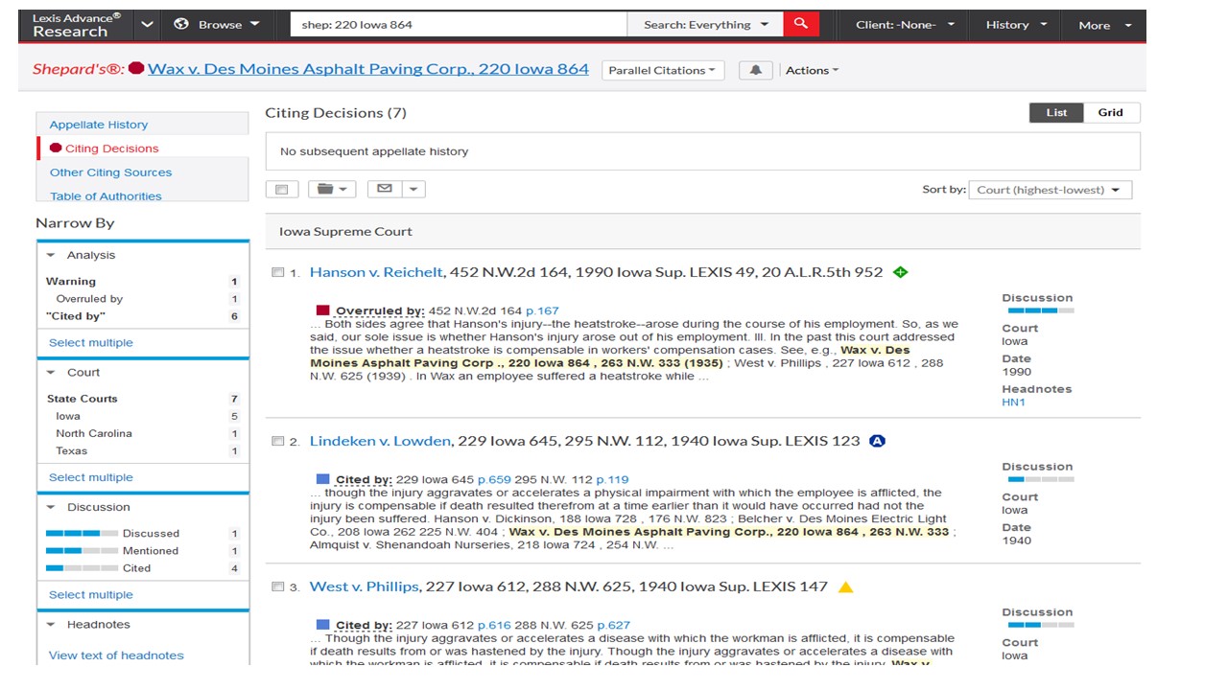Click blue A signal on Lindeken v. Lowden
Viewport: 1228px width, 690px height.
pos(877,441)
